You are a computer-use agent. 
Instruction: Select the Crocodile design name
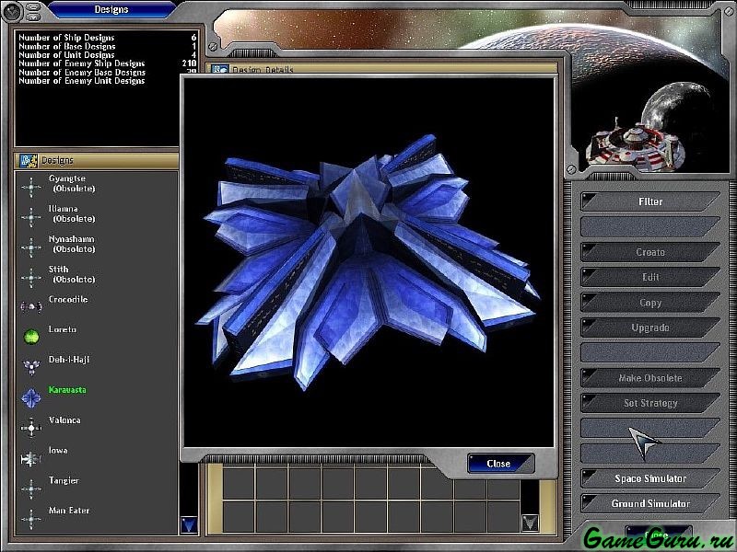point(68,300)
